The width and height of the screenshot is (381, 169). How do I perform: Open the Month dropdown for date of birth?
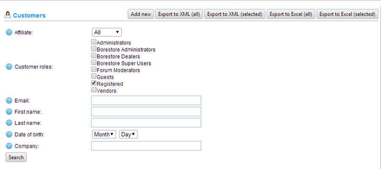click(x=104, y=134)
